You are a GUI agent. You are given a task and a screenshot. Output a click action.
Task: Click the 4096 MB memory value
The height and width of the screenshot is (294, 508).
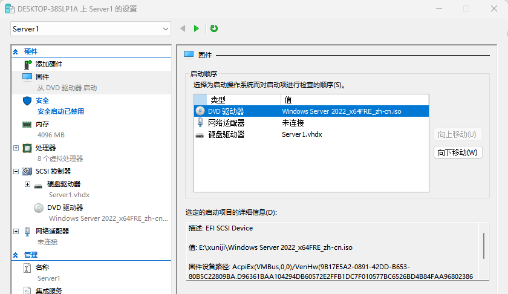click(51, 135)
